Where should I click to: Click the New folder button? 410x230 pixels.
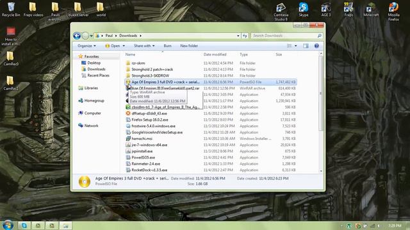[189, 46]
